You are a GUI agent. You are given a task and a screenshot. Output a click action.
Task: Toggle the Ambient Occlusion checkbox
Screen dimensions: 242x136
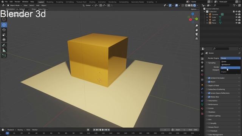pos(209,78)
